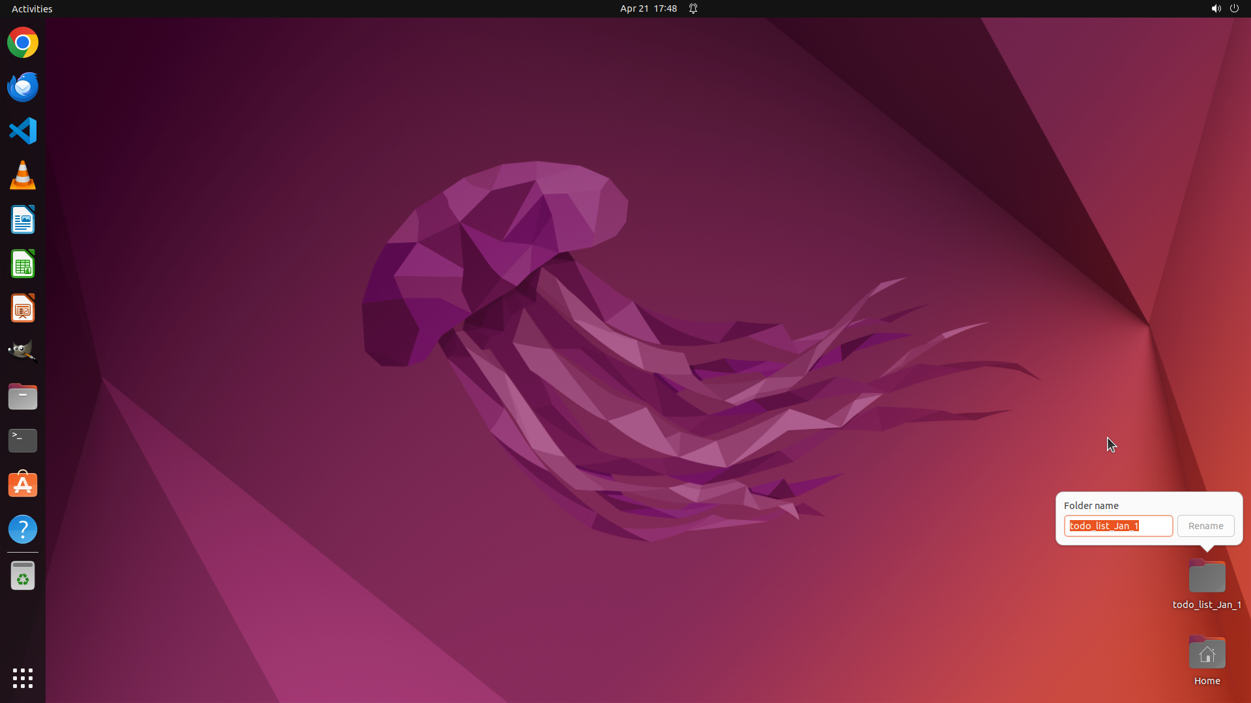Open LibreOffice Calc spreadsheet app
Screen dimensions: 1251x703
coord(23,264)
